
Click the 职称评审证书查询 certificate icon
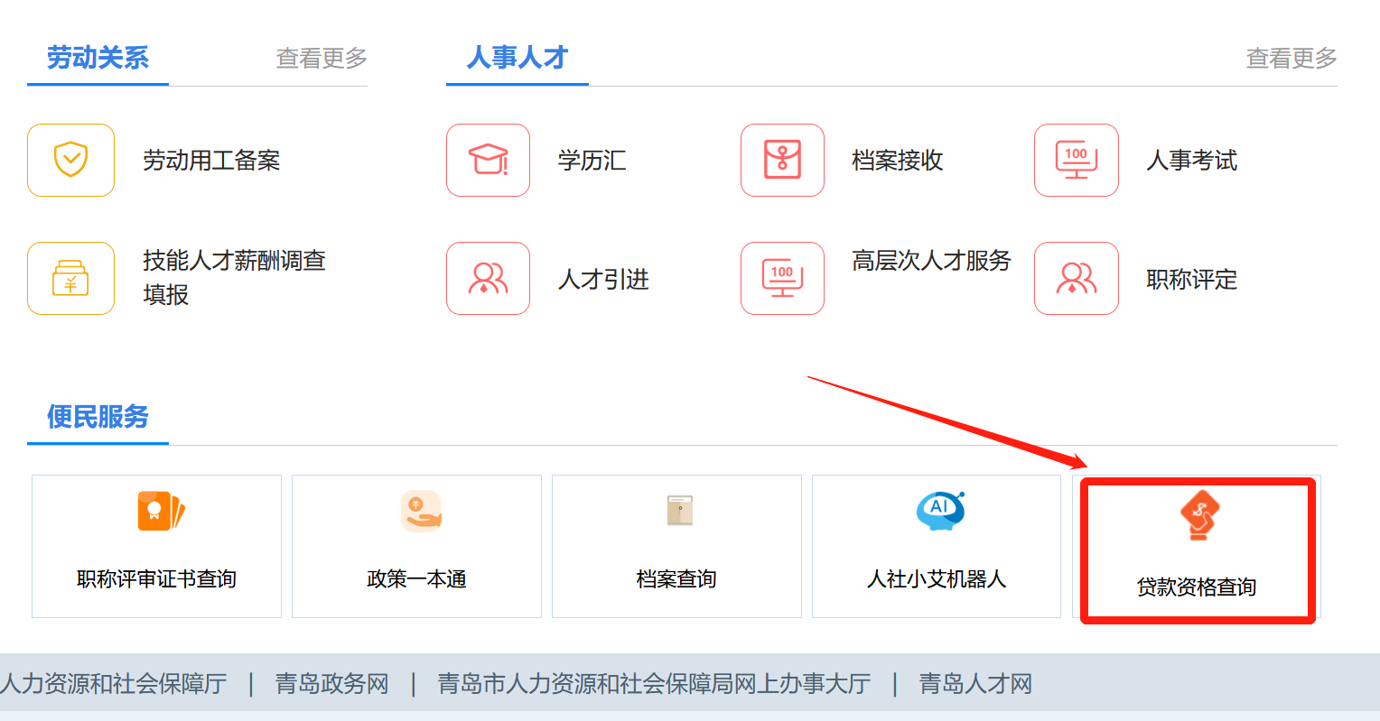(161, 511)
